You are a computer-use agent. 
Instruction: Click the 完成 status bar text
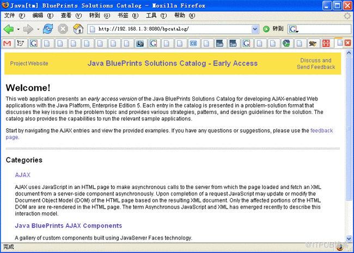tap(9, 247)
